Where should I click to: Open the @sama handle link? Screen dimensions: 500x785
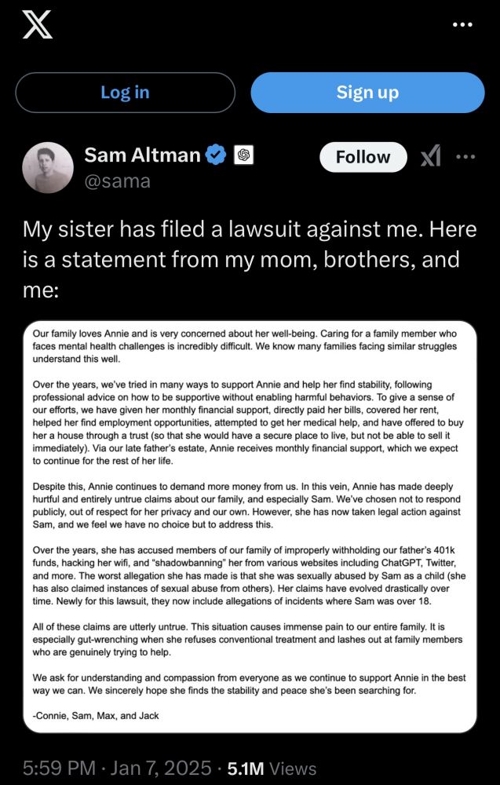click(117, 181)
